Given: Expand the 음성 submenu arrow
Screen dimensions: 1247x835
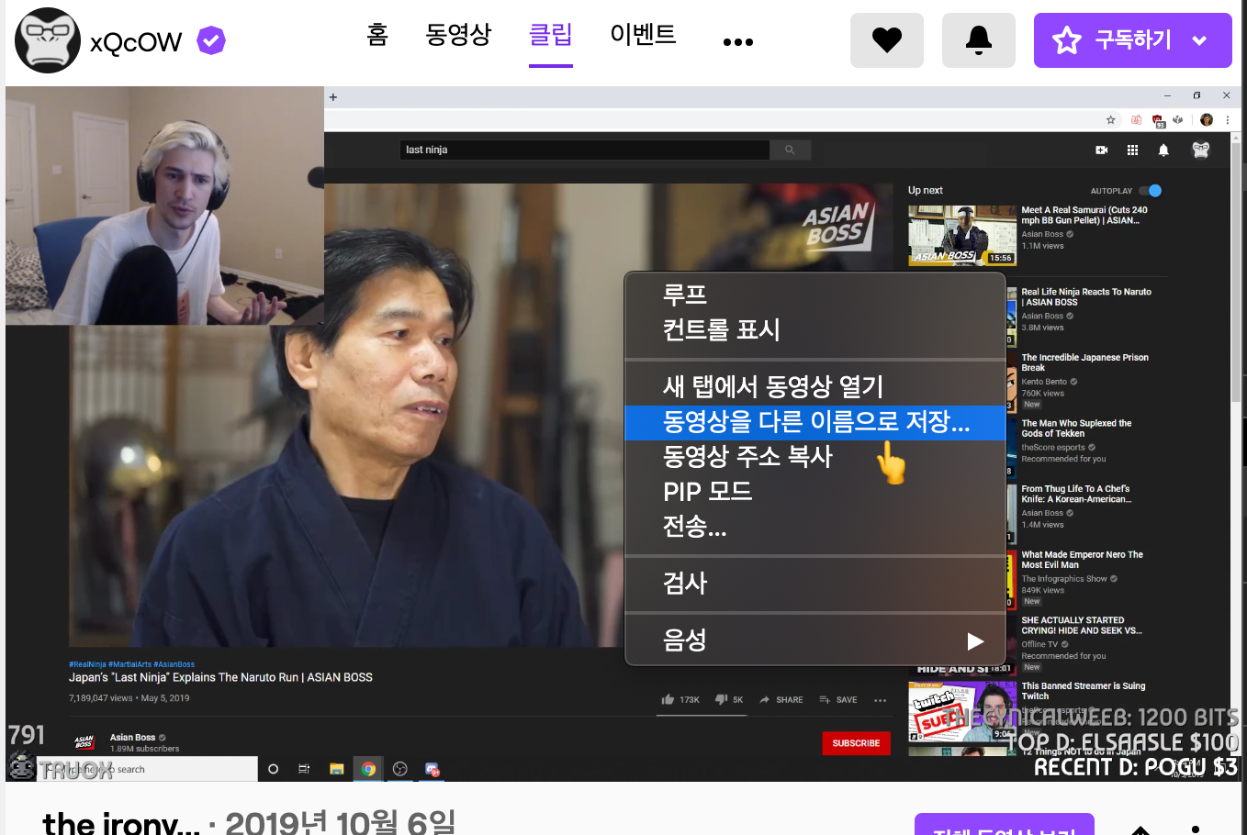Looking at the screenshot, I should click(x=975, y=640).
